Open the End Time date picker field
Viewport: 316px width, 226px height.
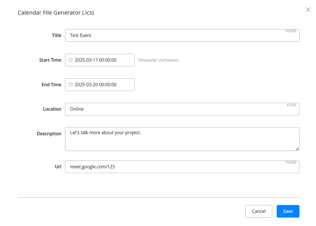pyautogui.click(x=100, y=85)
